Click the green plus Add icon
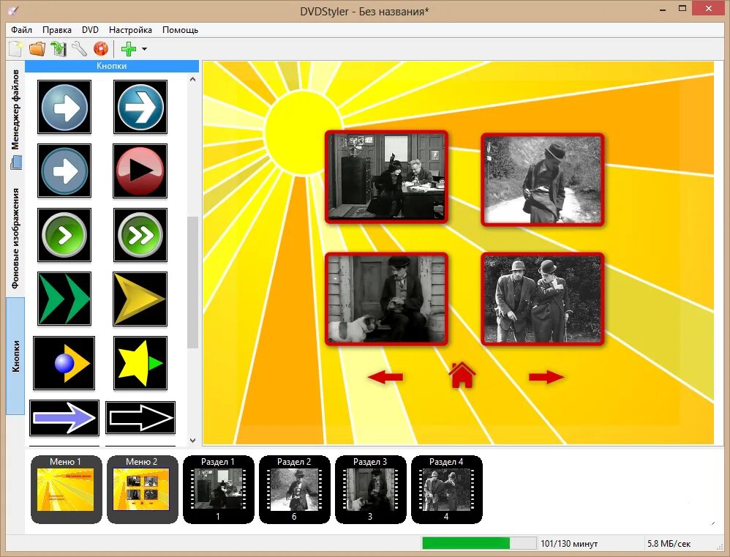Image resolution: width=730 pixels, height=557 pixels. (x=129, y=49)
